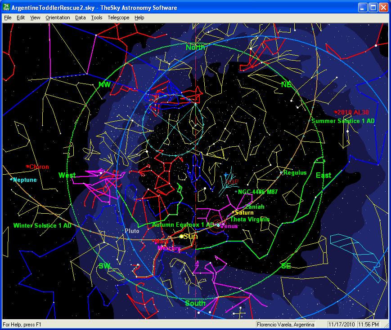
Task: Click the Venus marker on the chart
Action: [x=218, y=225]
